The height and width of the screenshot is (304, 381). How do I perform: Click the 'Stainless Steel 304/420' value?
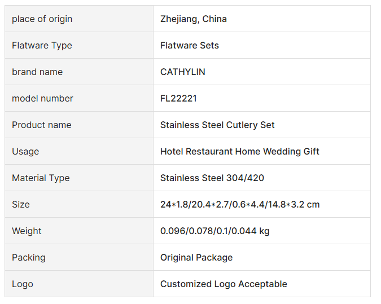coord(212,178)
